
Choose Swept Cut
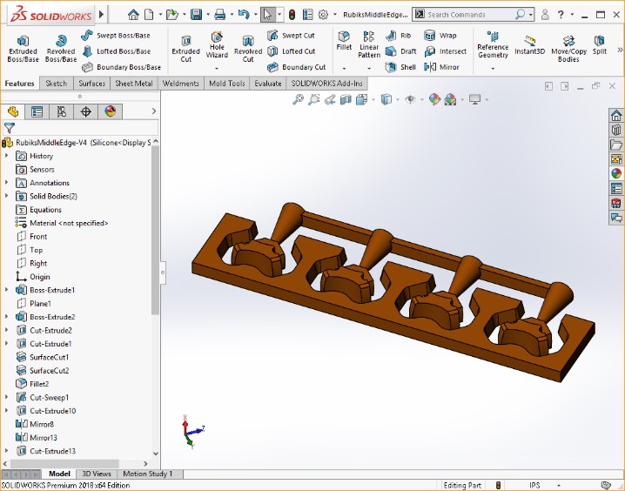pyautogui.click(x=291, y=36)
